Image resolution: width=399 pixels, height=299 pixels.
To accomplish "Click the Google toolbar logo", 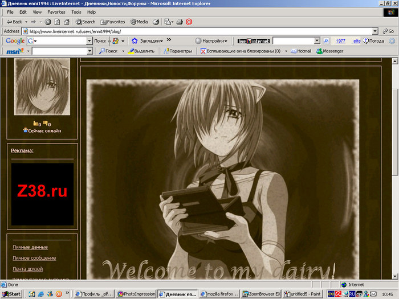I will tap(15, 40).
